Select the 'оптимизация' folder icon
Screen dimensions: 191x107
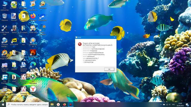(x=24, y=5)
